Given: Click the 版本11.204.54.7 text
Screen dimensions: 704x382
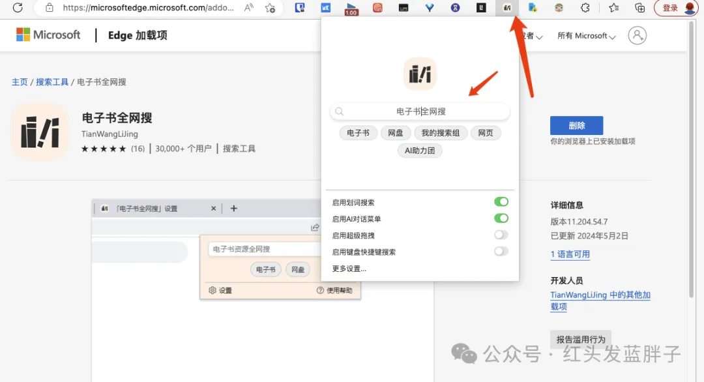Looking at the screenshot, I should click(579, 222).
